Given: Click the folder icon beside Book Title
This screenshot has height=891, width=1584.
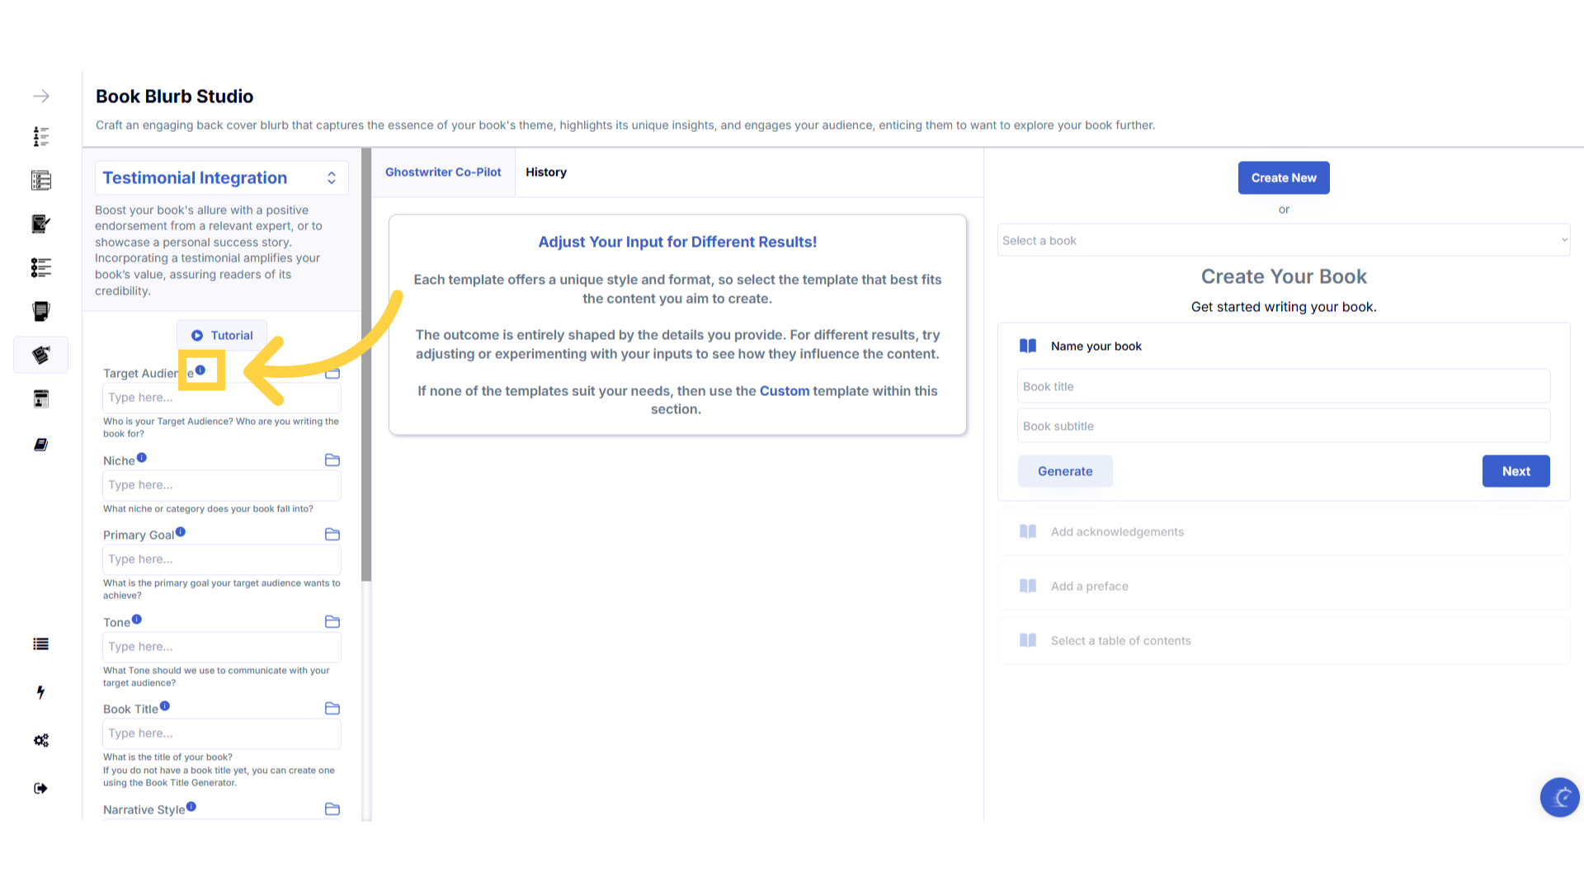Looking at the screenshot, I should point(332,709).
